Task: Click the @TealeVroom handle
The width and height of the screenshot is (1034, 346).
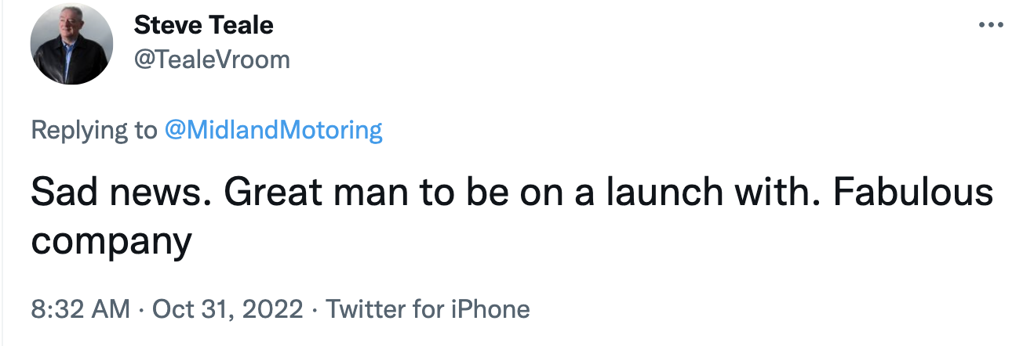Action: click(x=212, y=59)
